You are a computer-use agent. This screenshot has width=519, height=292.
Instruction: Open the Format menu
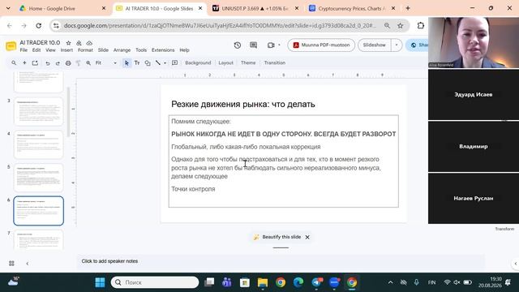(x=85, y=50)
